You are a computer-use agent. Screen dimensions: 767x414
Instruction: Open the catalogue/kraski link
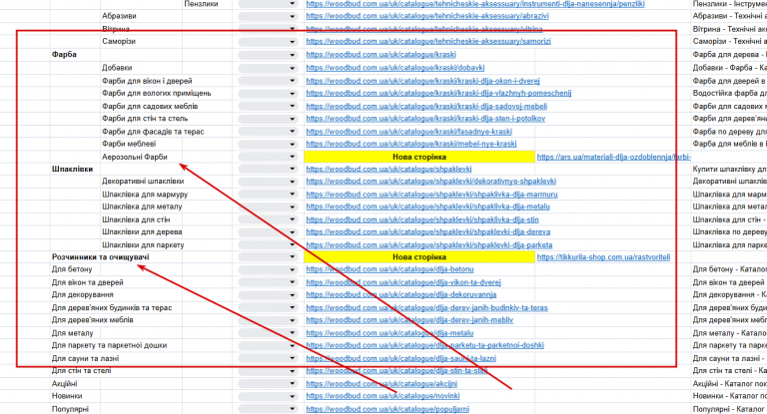381,55
